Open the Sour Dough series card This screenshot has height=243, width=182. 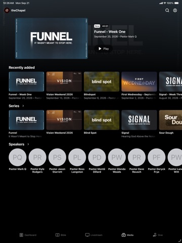point(170,120)
